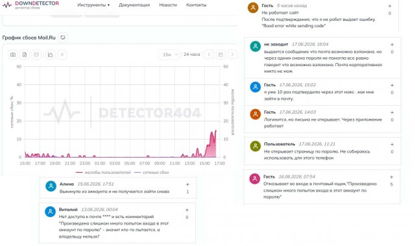Click timestamp 16.06.2026, 07:54

coord(297,177)
